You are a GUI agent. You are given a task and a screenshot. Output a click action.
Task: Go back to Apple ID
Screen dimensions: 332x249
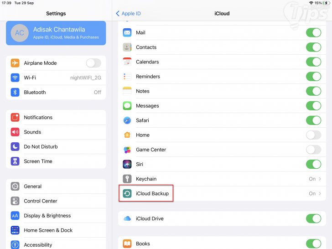pos(128,14)
